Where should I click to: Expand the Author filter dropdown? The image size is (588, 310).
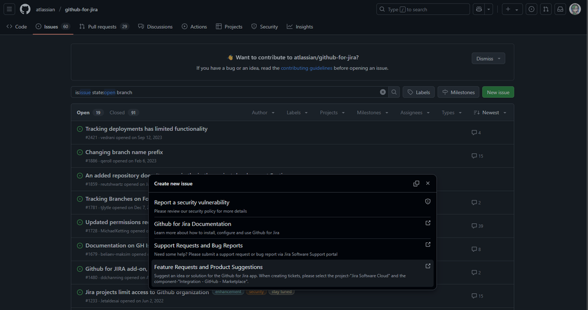tap(263, 113)
